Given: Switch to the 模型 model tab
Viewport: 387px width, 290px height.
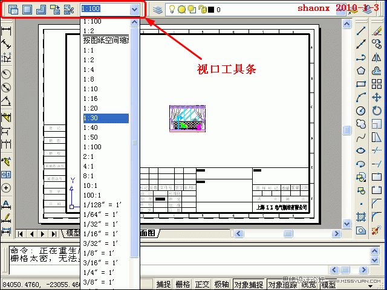Looking at the screenshot, I should [x=73, y=233].
